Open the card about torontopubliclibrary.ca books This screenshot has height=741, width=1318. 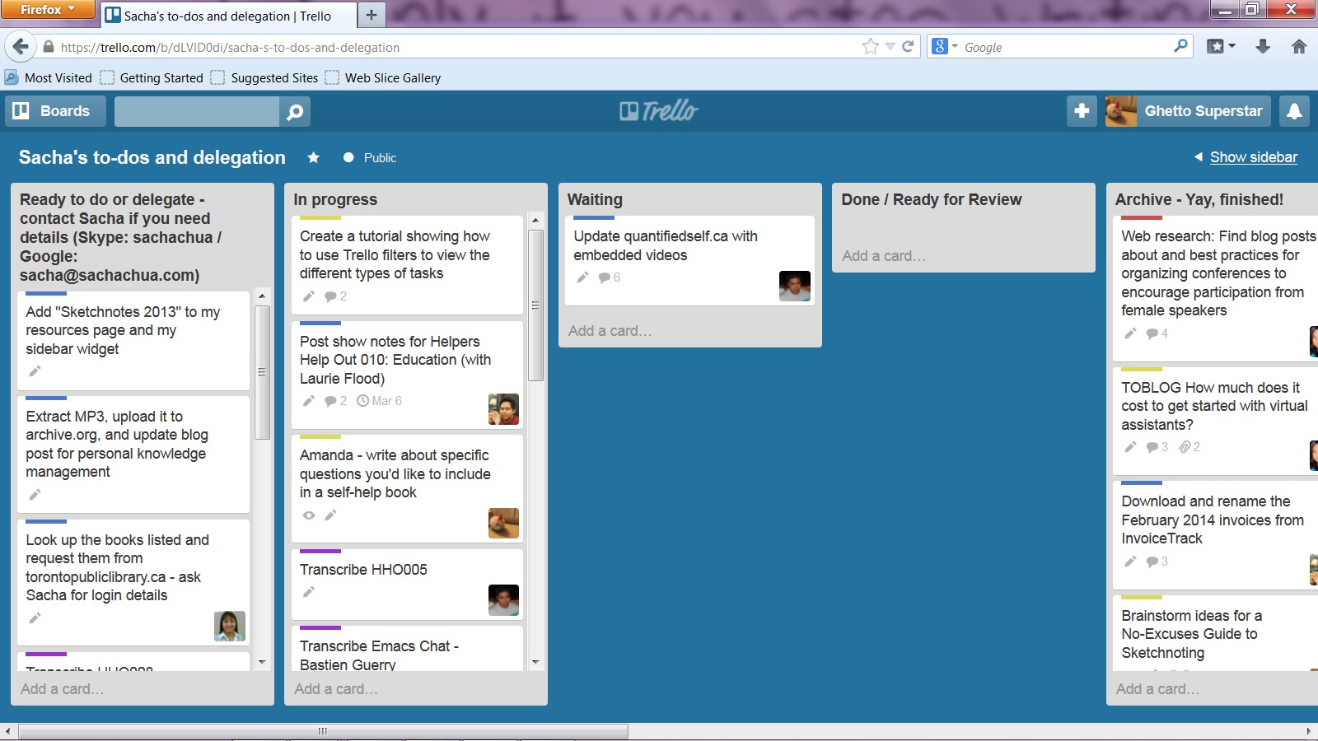[133, 583]
